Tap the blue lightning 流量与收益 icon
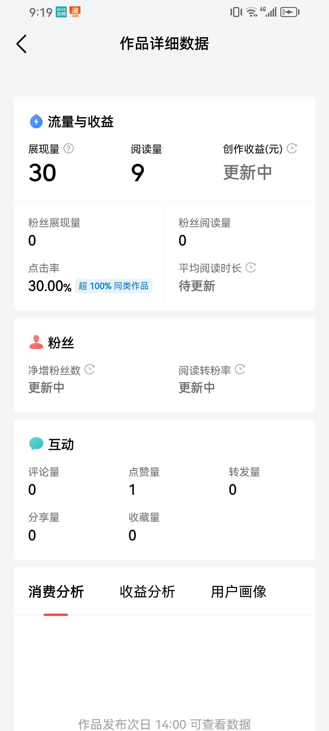Screen dimensions: 329x731 tap(36, 121)
